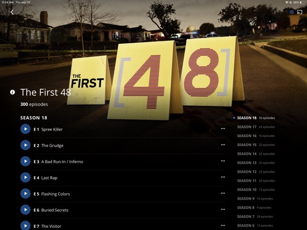Play episode 1 Spree Killer
307x230 pixels.
pyautogui.click(x=25, y=129)
